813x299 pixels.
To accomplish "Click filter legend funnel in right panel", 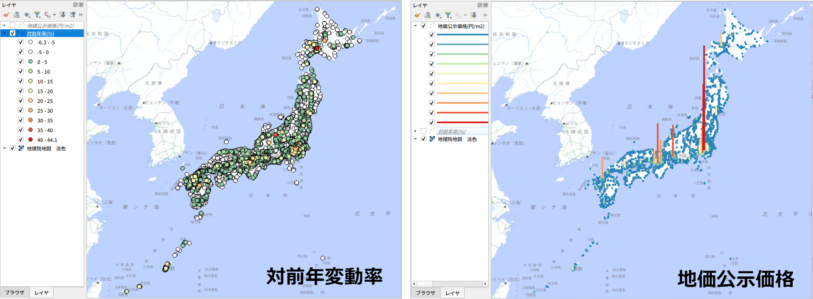I will [x=448, y=15].
